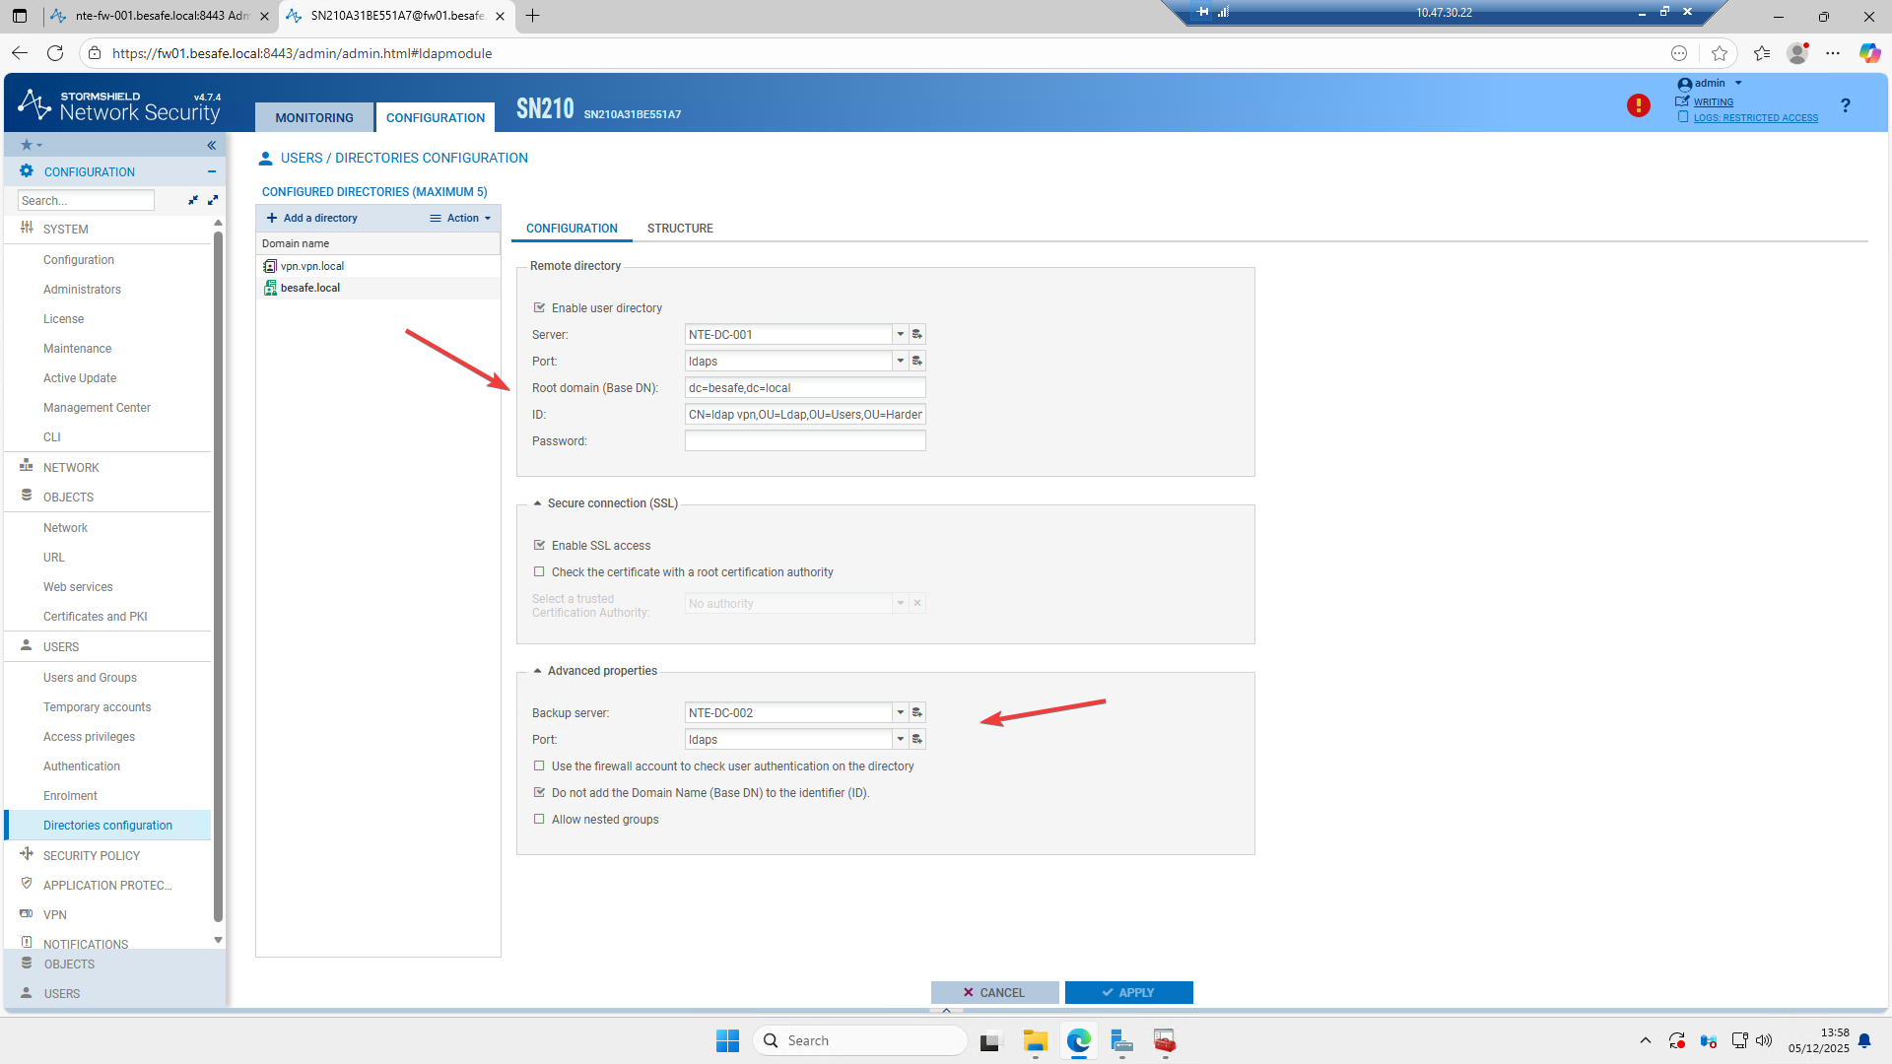Viewport: 1892px width, 1064px height.
Task: Select the top CONFIGURATION tab
Action: pos(435,117)
